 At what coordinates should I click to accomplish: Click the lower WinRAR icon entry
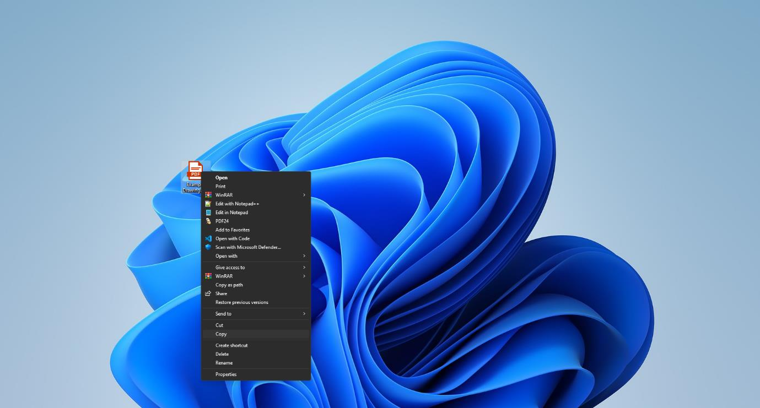(x=208, y=276)
